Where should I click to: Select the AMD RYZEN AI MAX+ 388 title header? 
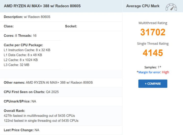[x=42, y=6]
